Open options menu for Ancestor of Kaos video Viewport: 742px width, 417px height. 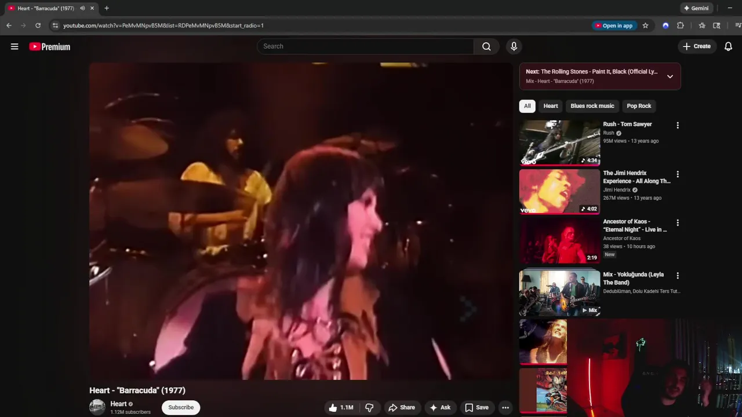coord(677,223)
